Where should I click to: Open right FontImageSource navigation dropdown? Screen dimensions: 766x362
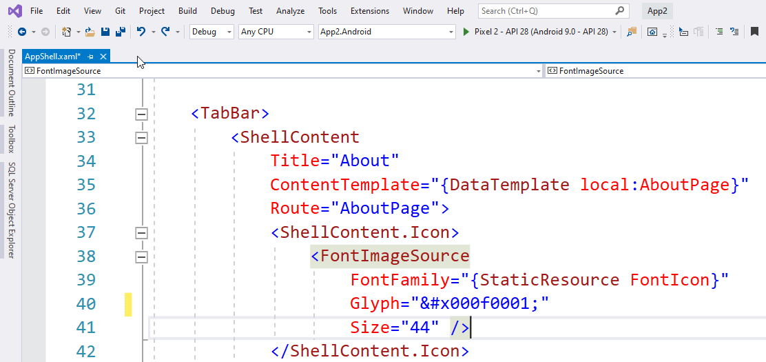point(656,71)
